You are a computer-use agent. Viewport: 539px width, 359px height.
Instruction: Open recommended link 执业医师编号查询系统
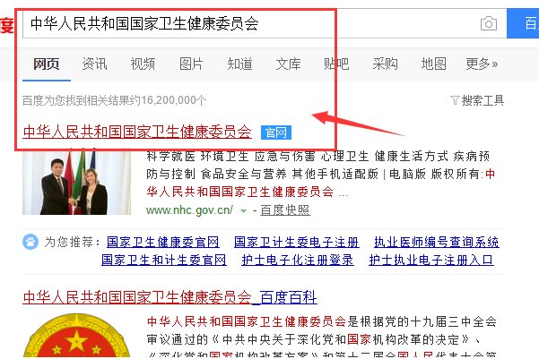click(x=437, y=243)
